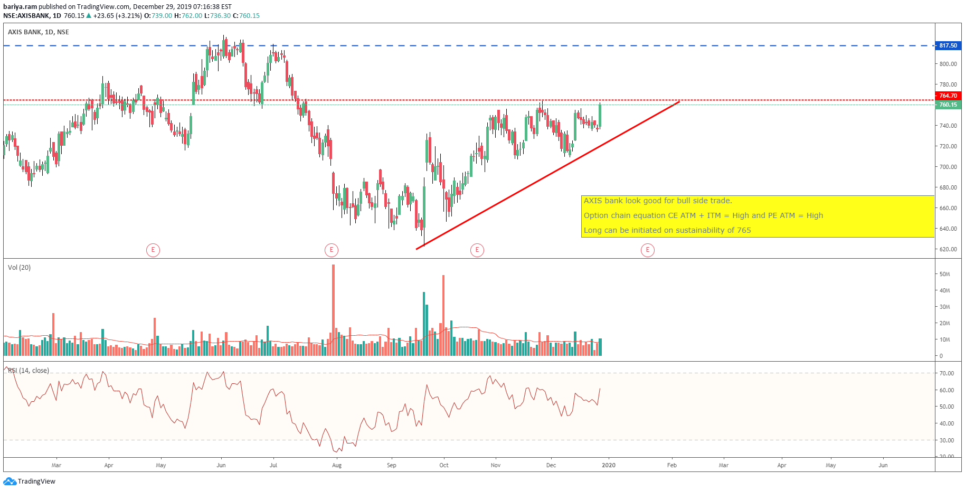The image size is (965, 491).
Task: Click the 'bariya.ram' author name
Action: [x=20, y=7]
